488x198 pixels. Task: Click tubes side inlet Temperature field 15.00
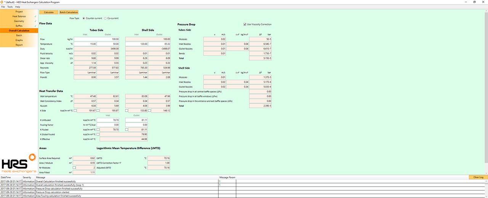click(85, 44)
